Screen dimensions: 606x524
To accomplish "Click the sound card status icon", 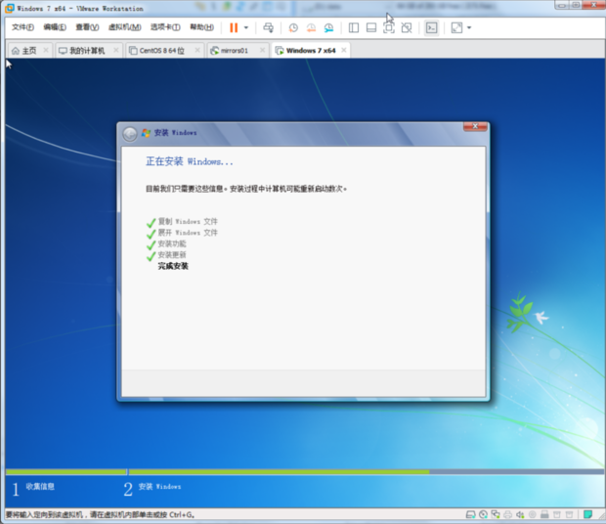I will pyautogui.click(x=520, y=514).
